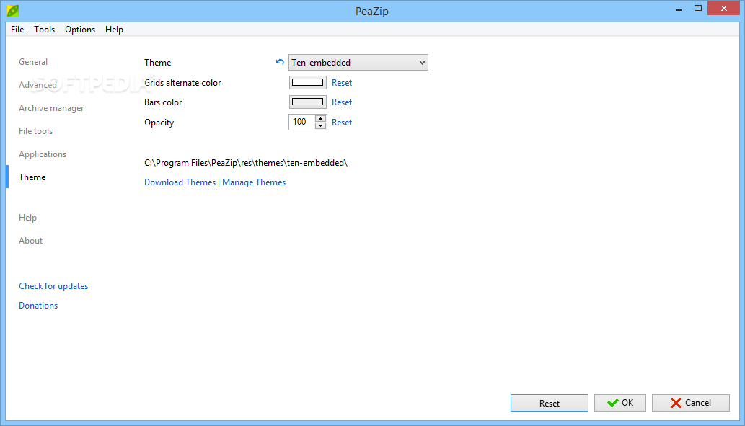Reset the Bars color
Viewport: 745px width, 426px height.
(x=342, y=102)
